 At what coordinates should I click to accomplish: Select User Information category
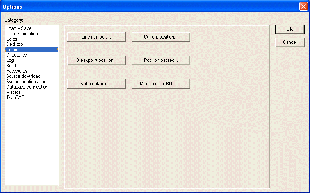(32, 34)
